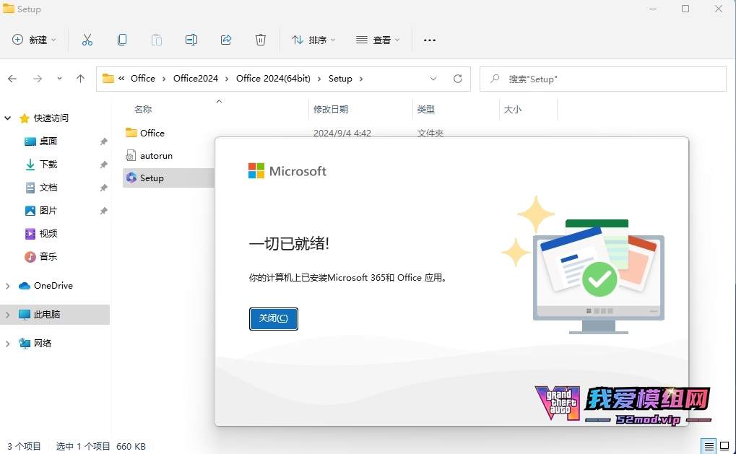The height and width of the screenshot is (454, 736).
Task: Switch to large icons view layout
Action: tap(724, 446)
